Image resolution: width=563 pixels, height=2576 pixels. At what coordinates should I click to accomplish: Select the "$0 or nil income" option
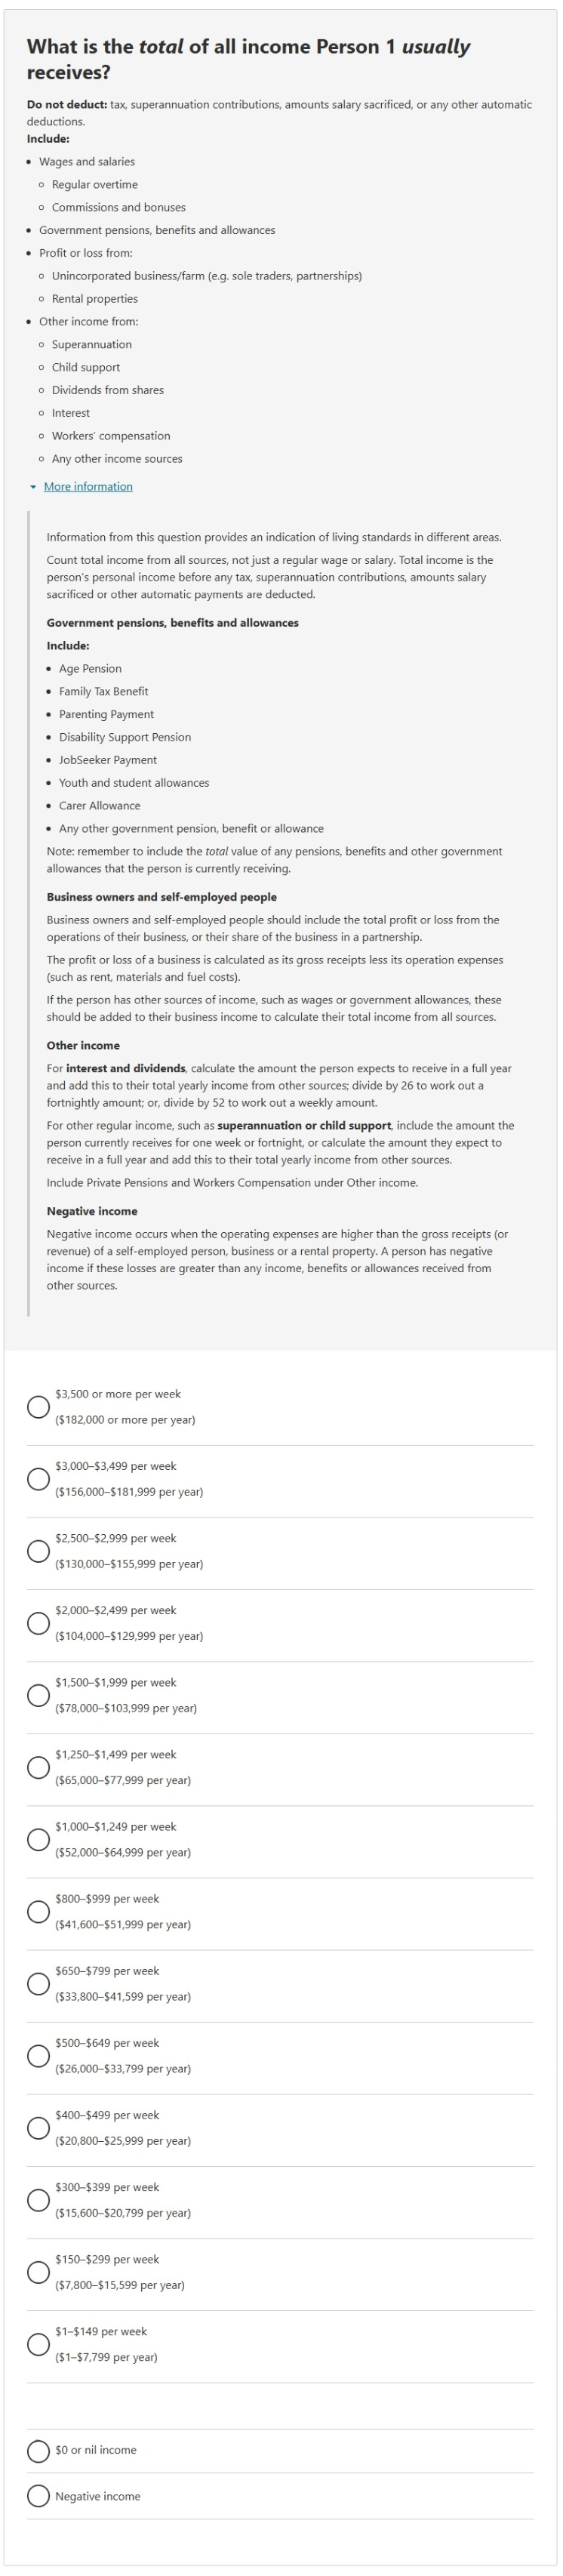pyautogui.click(x=38, y=2451)
